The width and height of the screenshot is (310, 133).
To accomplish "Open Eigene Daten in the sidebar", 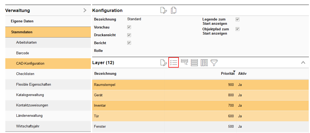I will [x=22, y=21].
